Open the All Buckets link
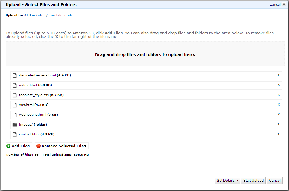 point(34,16)
